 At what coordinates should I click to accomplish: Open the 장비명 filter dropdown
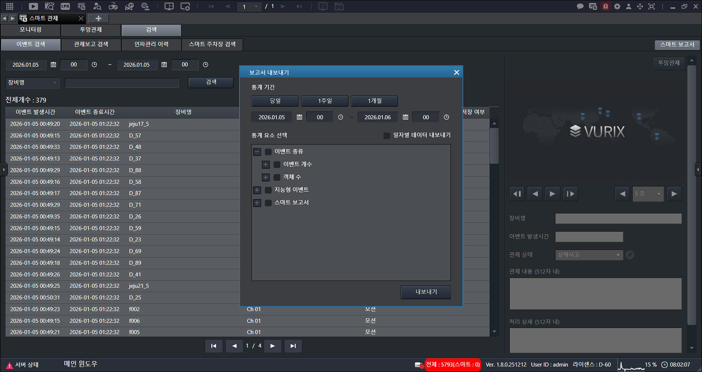32,83
